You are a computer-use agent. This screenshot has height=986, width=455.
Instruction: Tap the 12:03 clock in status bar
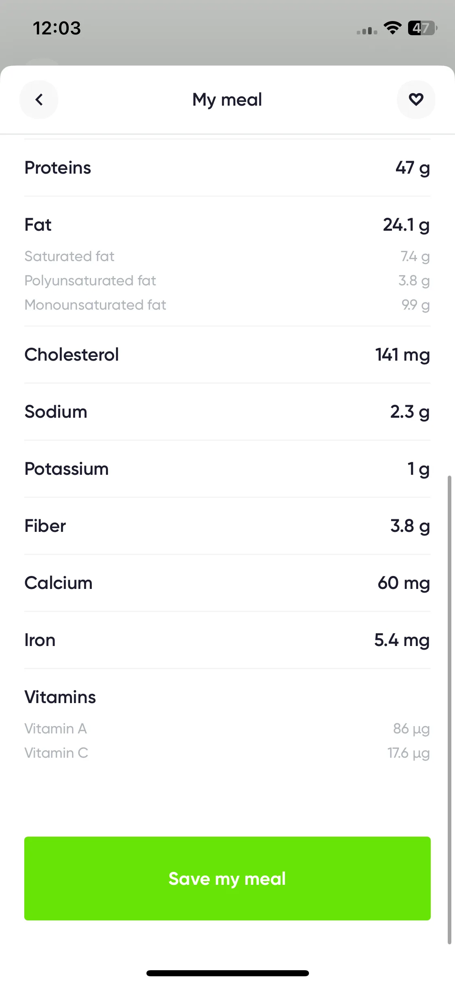pyautogui.click(x=57, y=28)
